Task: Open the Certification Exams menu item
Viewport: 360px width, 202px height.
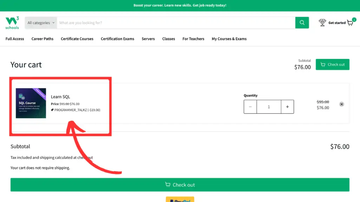Action: pos(117,39)
